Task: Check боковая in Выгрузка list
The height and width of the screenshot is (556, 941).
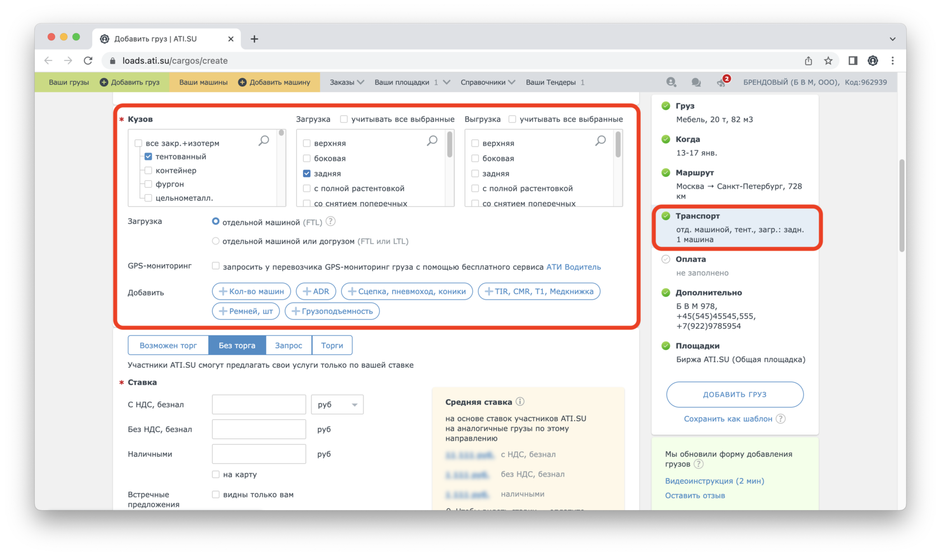Action: (x=475, y=158)
